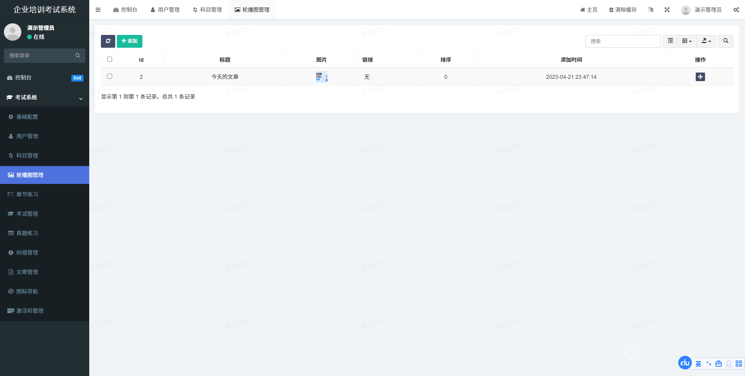Check the select-all checkbox in header
745x376 pixels.
[x=109, y=59]
